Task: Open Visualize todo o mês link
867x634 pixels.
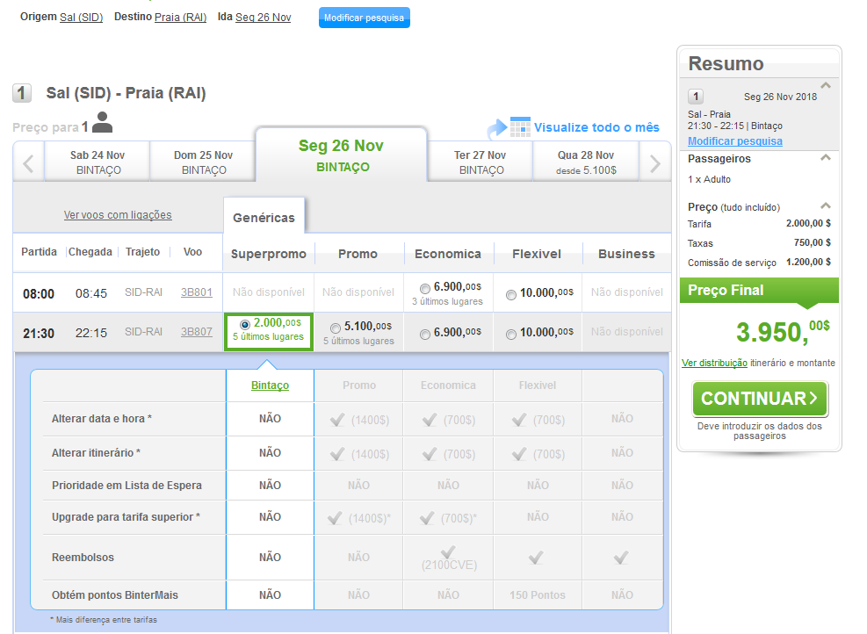Action: point(596,127)
